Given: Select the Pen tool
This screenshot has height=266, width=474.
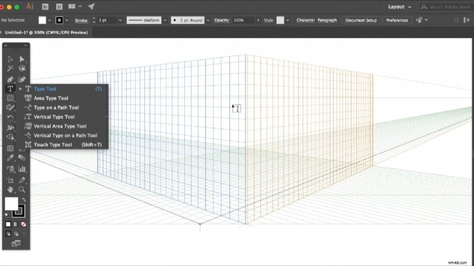Looking at the screenshot, I should coord(10,79).
